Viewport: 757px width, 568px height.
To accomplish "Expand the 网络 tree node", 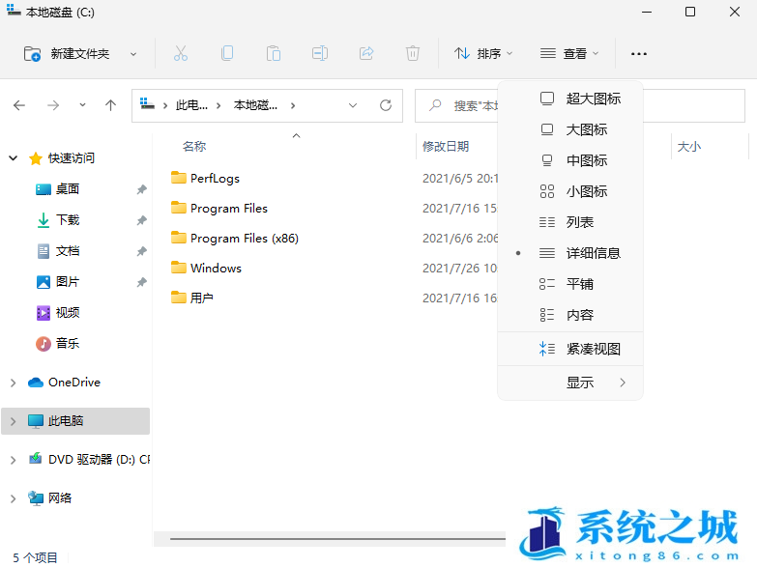I will 13,498.
